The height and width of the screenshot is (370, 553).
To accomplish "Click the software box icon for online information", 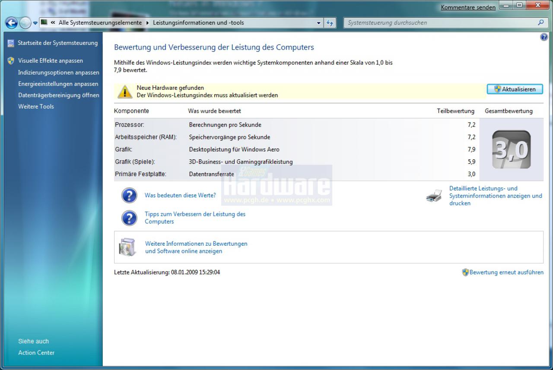I will 127,247.
